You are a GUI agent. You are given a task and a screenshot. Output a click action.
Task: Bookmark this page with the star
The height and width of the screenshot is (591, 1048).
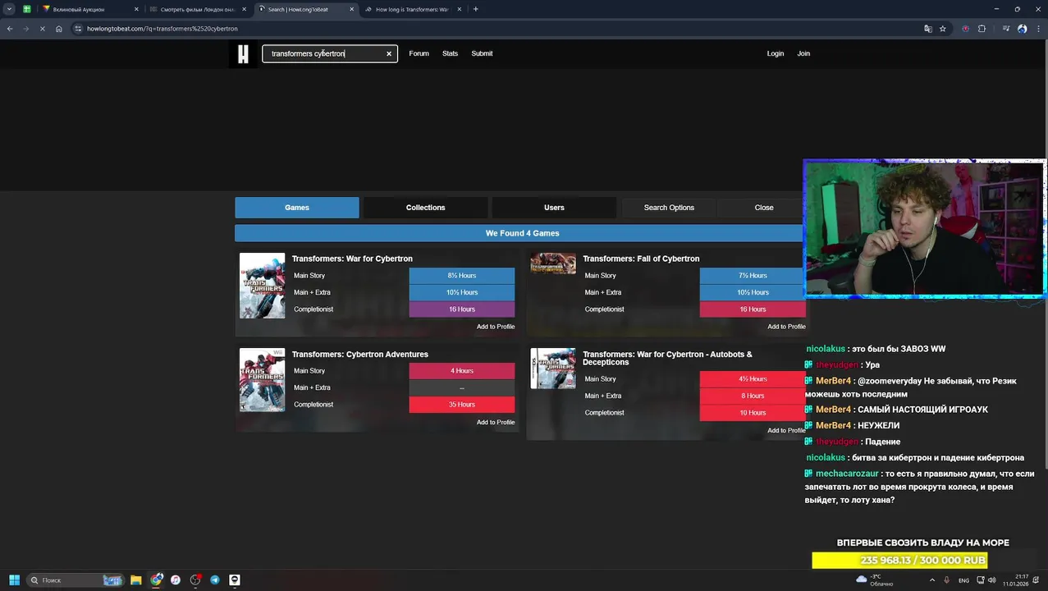tap(943, 29)
